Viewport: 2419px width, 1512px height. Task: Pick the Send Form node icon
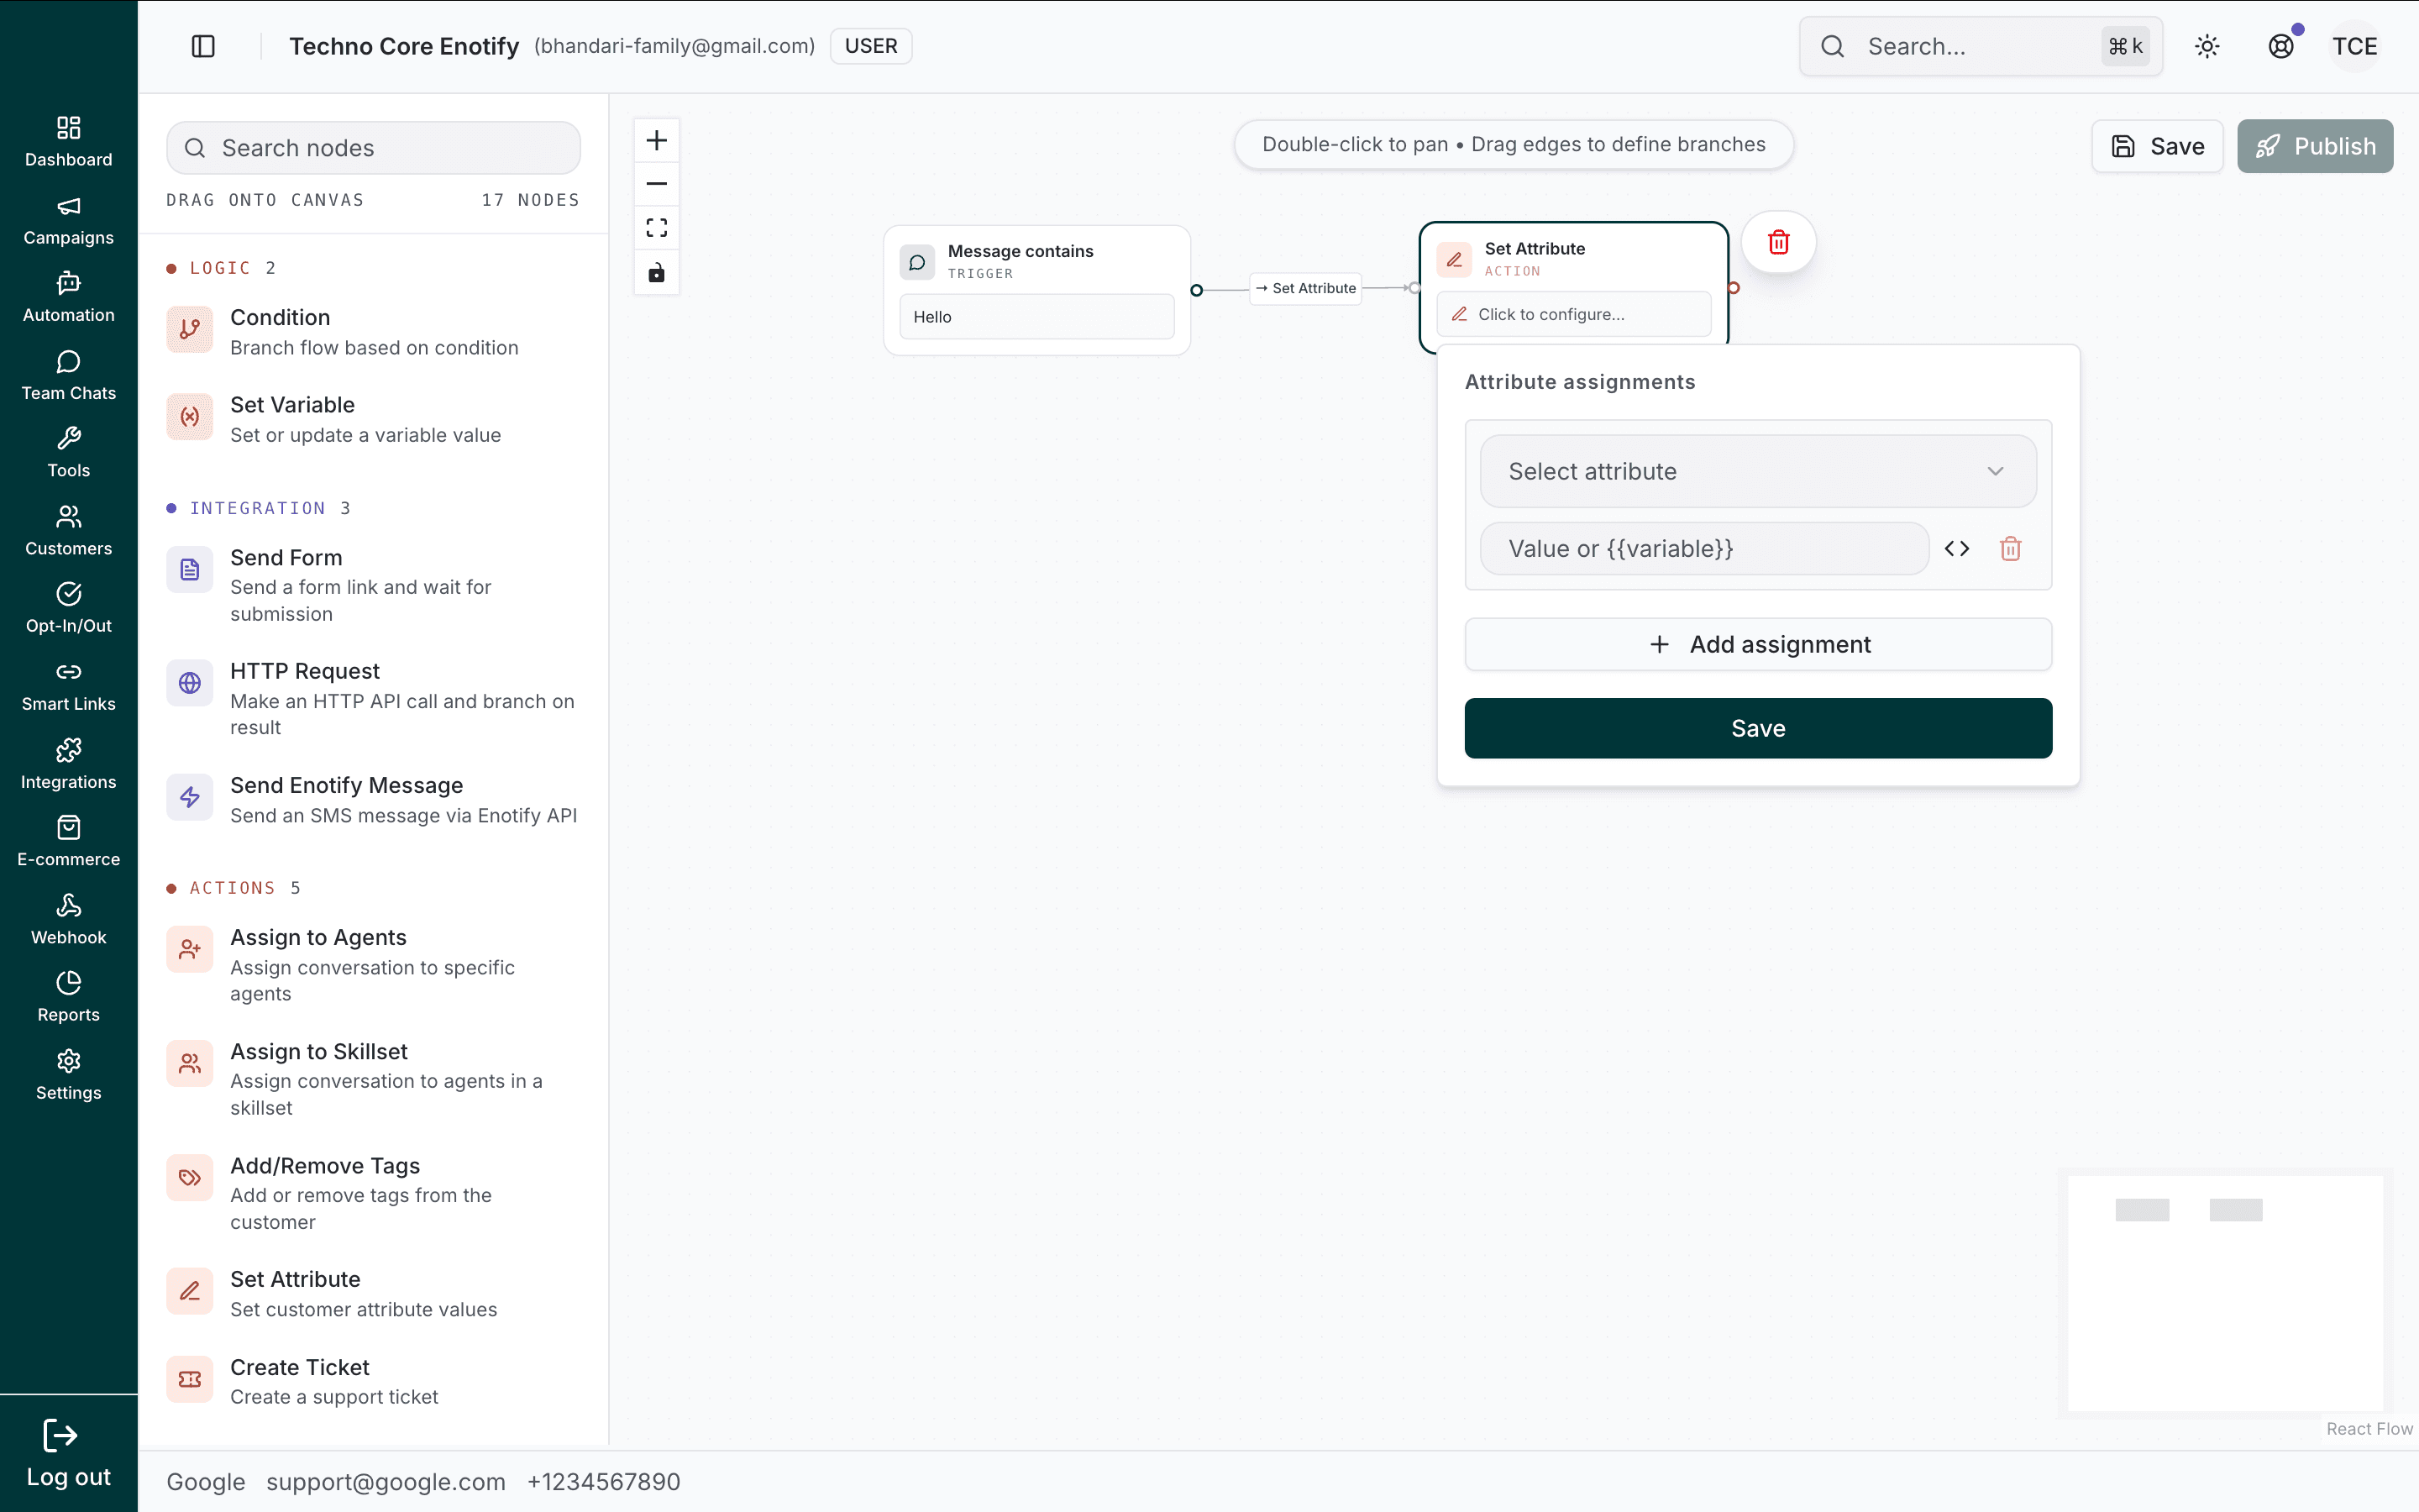coord(190,570)
